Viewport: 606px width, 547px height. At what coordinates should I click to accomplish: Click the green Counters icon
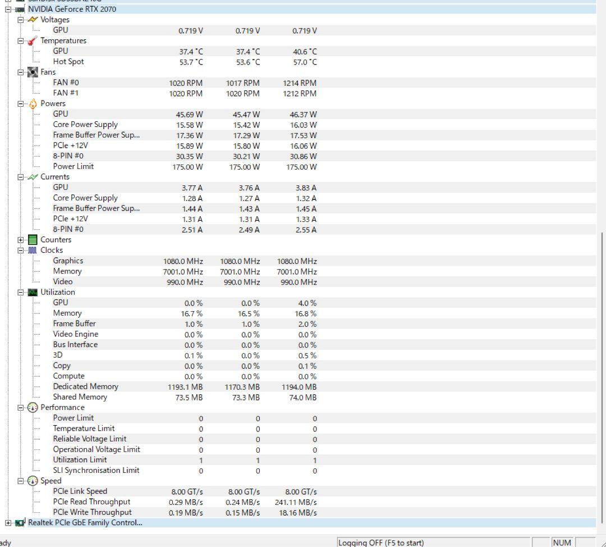(x=33, y=240)
